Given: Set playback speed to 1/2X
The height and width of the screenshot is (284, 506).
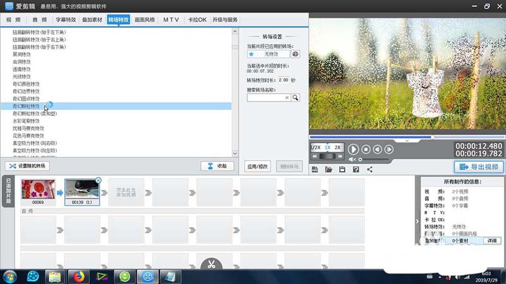Looking at the screenshot, I should pos(316,148).
